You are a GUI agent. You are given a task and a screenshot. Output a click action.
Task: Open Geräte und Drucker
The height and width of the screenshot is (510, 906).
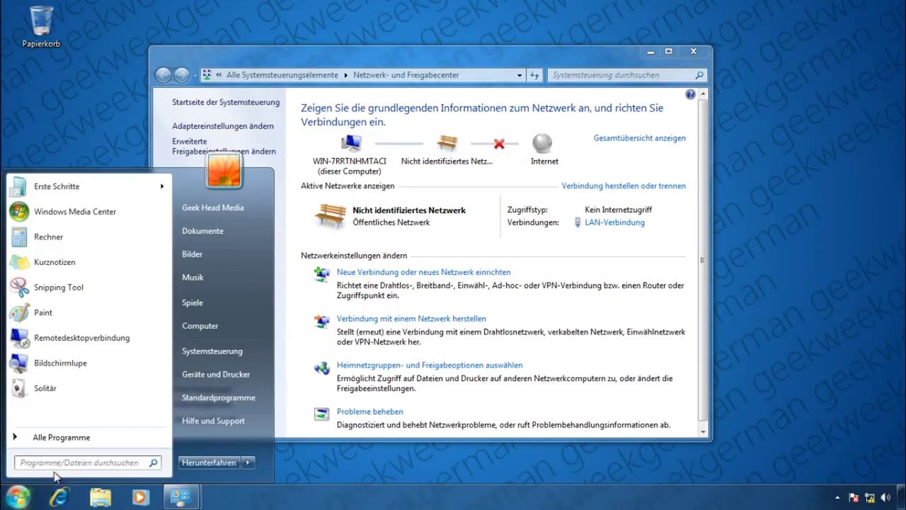[216, 374]
